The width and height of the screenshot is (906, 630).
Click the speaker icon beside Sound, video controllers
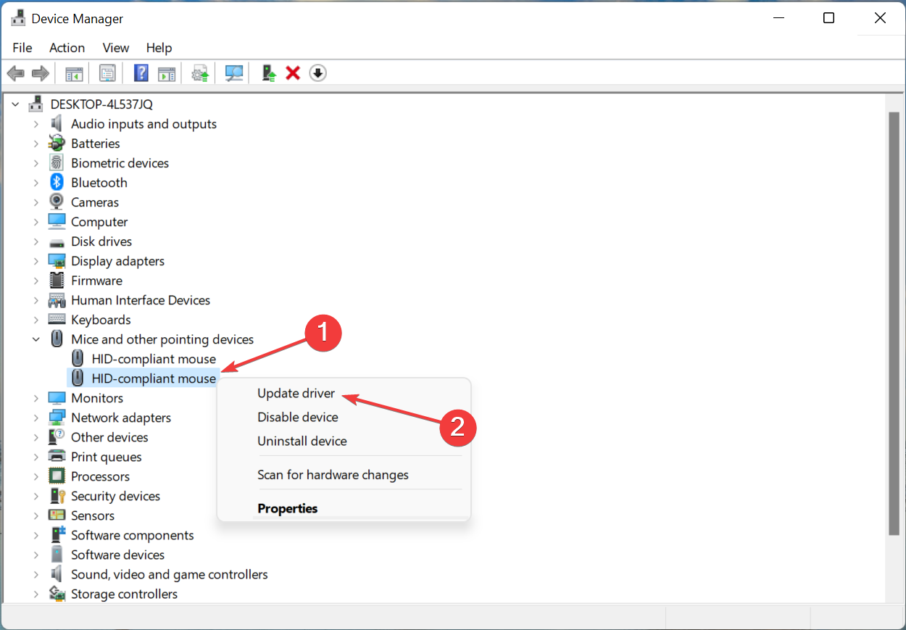coord(57,574)
